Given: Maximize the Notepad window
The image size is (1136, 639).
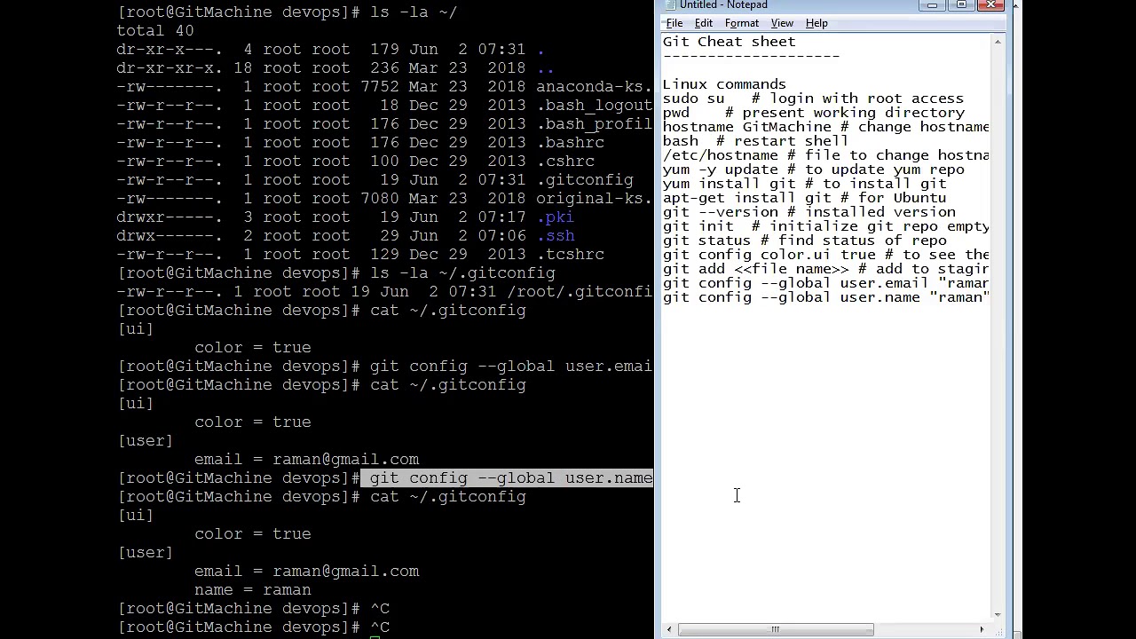Looking at the screenshot, I should point(961,5).
